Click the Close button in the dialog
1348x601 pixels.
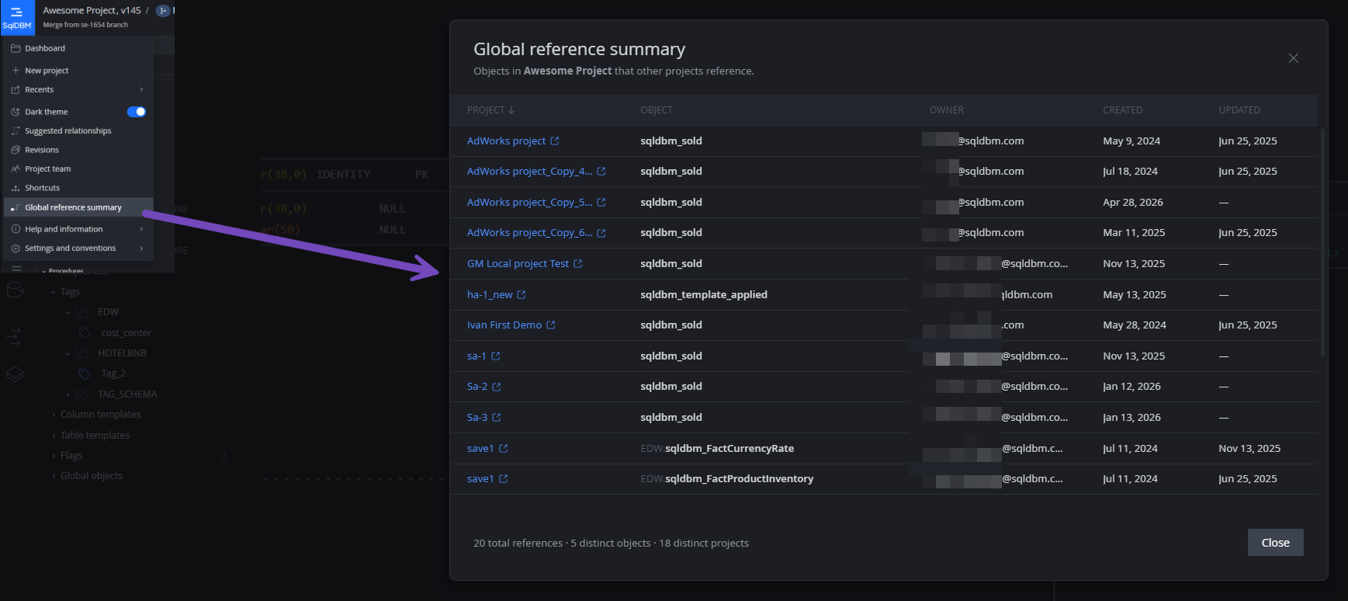[1275, 543]
